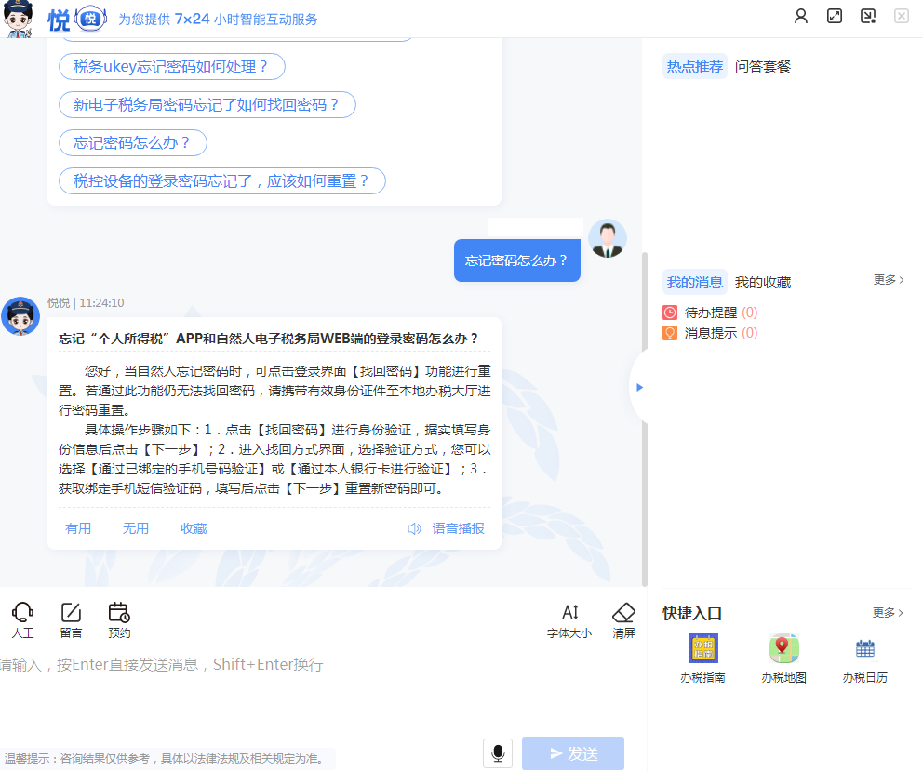Switch to 热点推荐 tab
Screen dimensions: 923x772
695,66
